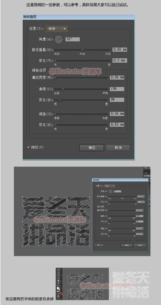Click the 外侧 label in the large dialog
The image size is (161, 305).
(x=108, y=54)
